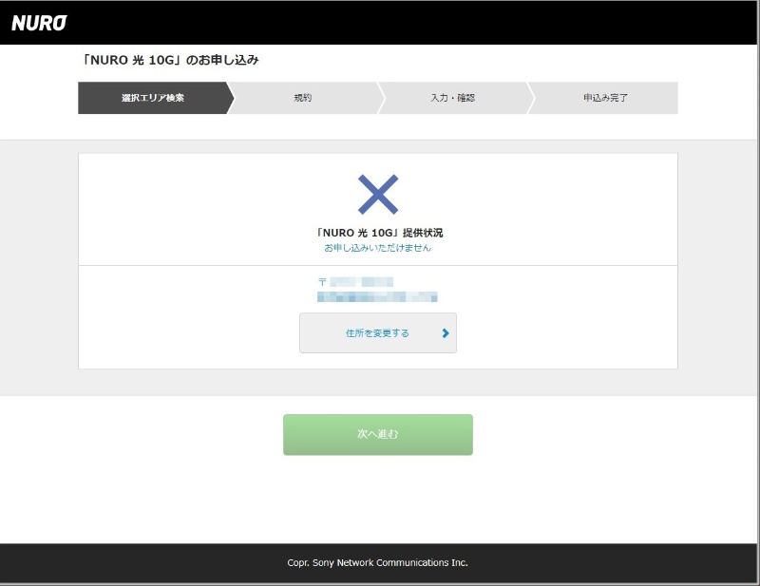760x586 pixels.
Task: Click the blurred address line
Action: pyautogui.click(x=377, y=297)
